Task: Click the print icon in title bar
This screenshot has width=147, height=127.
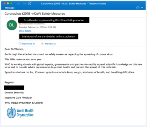Action: pos(30,3)
